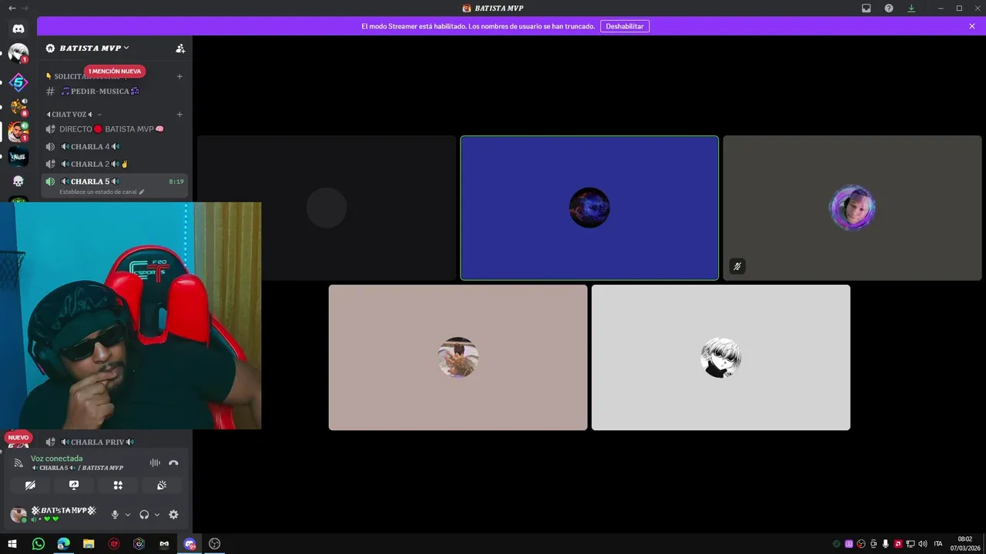The height and width of the screenshot is (554, 986).
Task: Jump to the "1 MENCIÓN NUEVA" pill
Action: [115, 72]
